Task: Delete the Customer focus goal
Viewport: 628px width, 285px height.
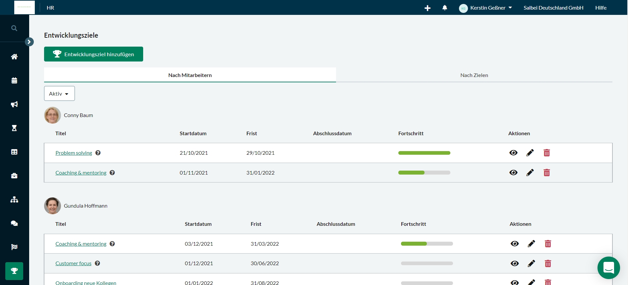Action: tap(548, 264)
